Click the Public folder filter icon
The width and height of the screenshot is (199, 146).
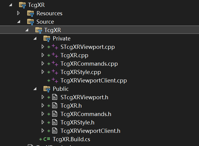(47, 89)
